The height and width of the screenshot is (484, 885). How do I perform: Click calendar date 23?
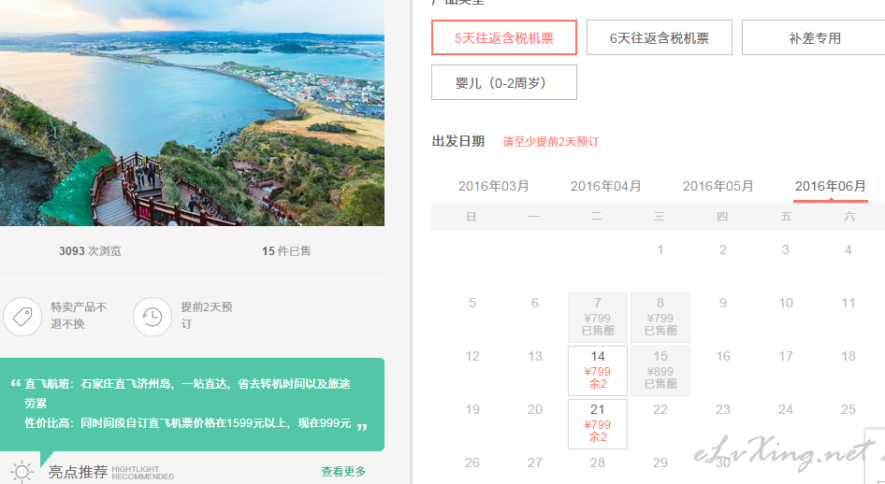(x=723, y=409)
